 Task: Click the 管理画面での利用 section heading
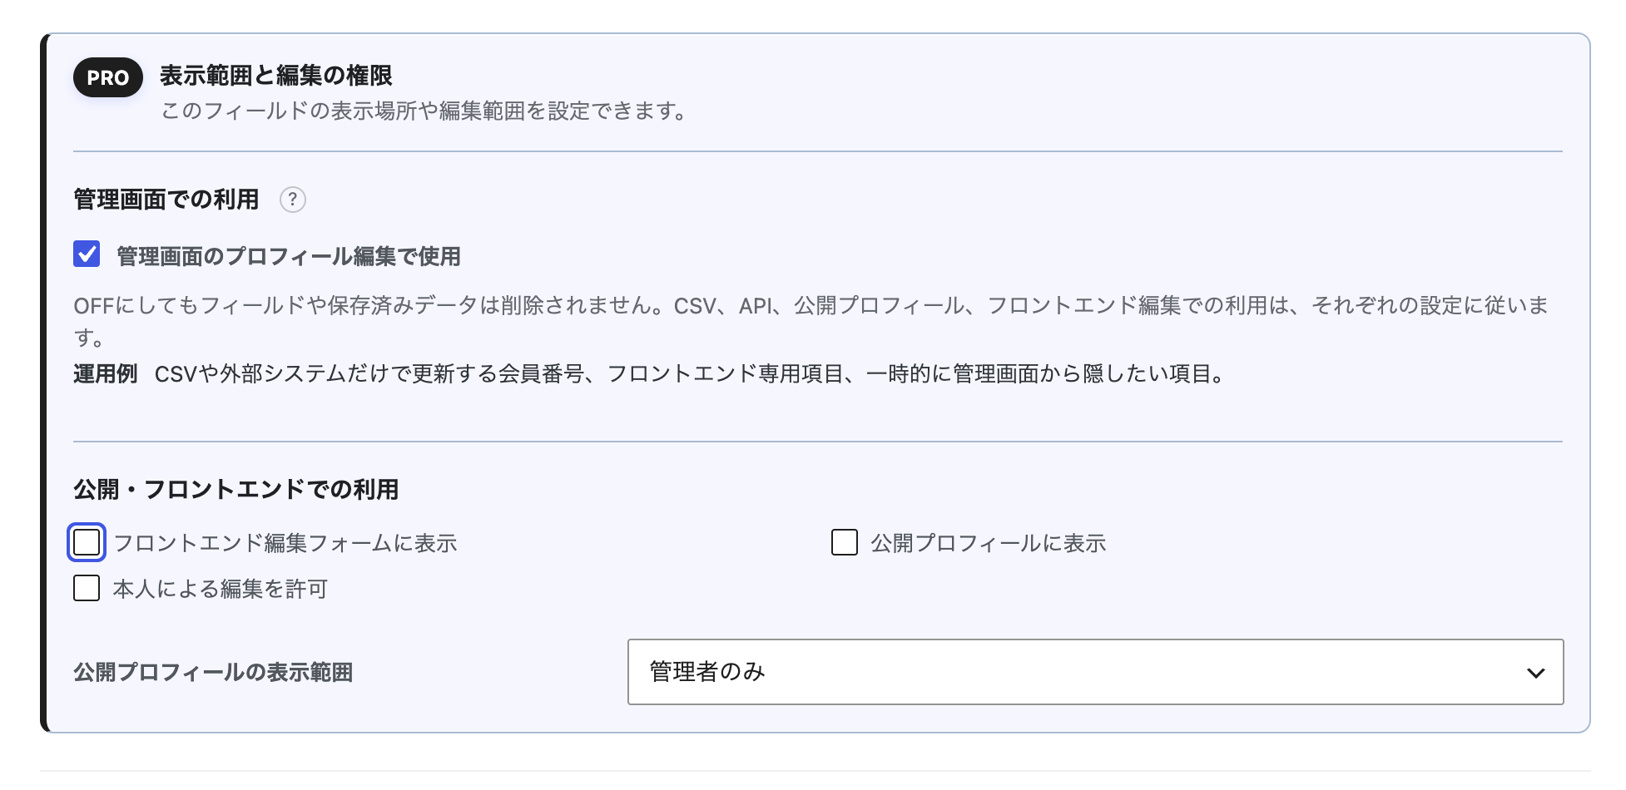166,200
